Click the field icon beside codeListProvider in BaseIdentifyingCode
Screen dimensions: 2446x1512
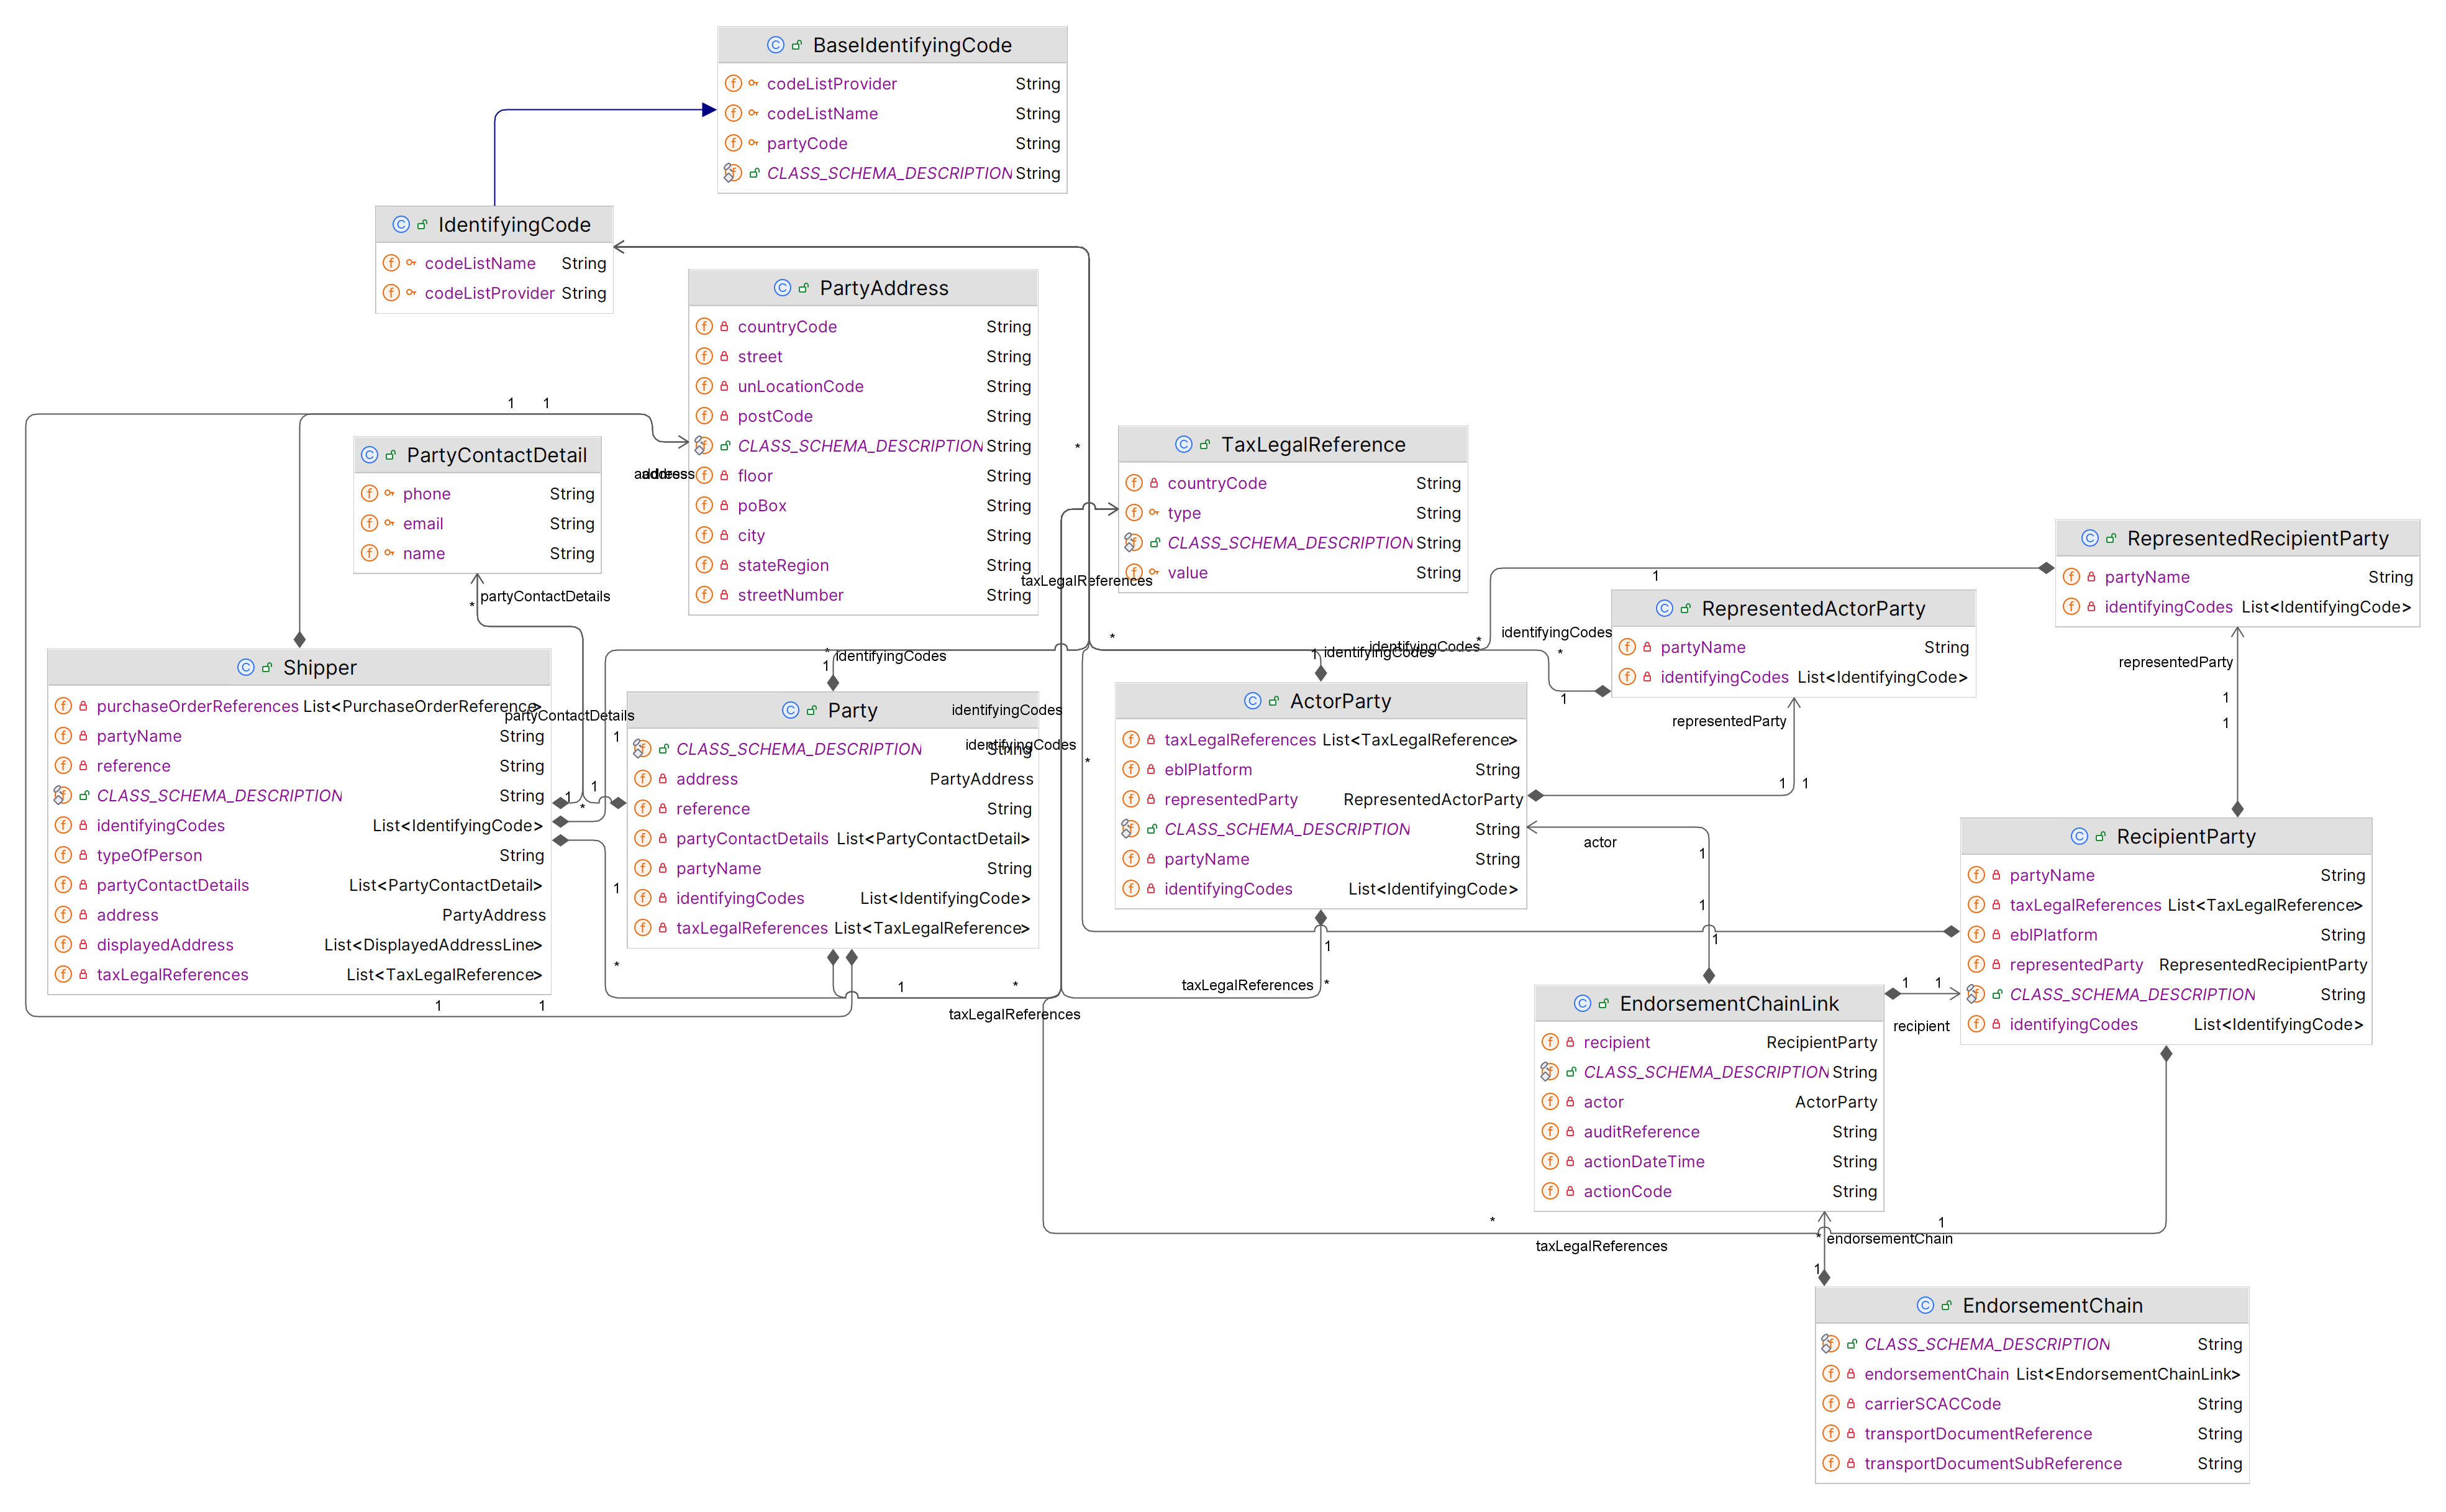click(734, 84)
